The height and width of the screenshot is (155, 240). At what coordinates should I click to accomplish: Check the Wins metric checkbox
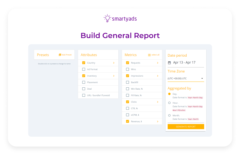(128, 69)
